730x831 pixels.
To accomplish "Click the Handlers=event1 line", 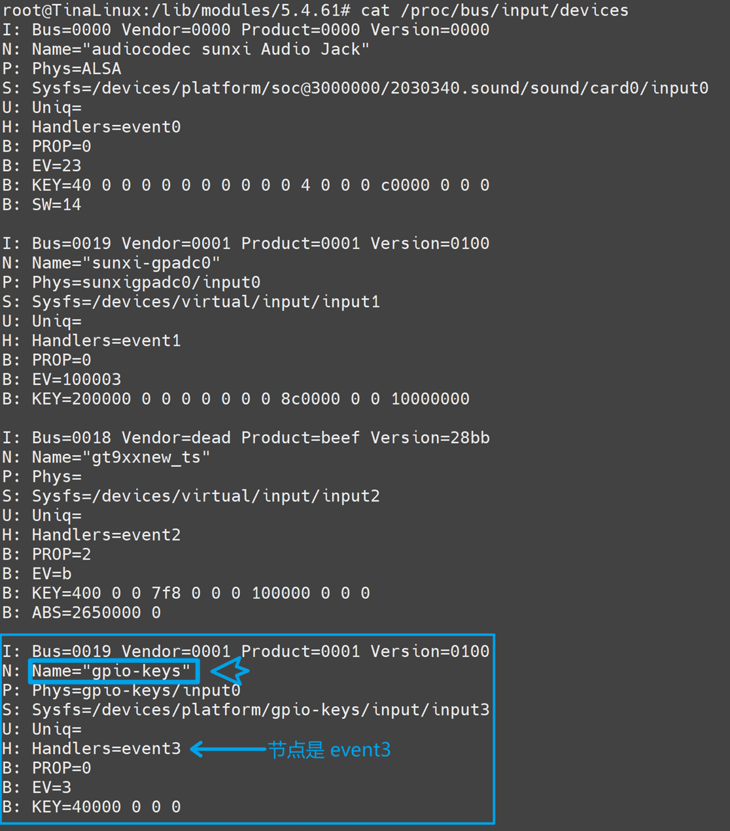I will [92, 341].
